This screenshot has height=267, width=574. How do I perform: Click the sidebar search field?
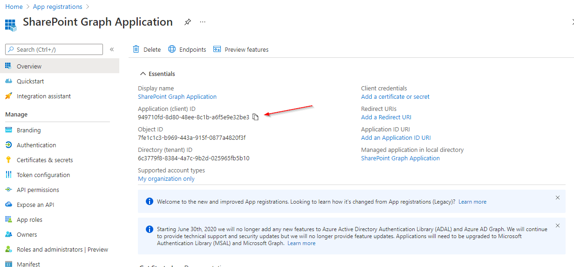54,49
